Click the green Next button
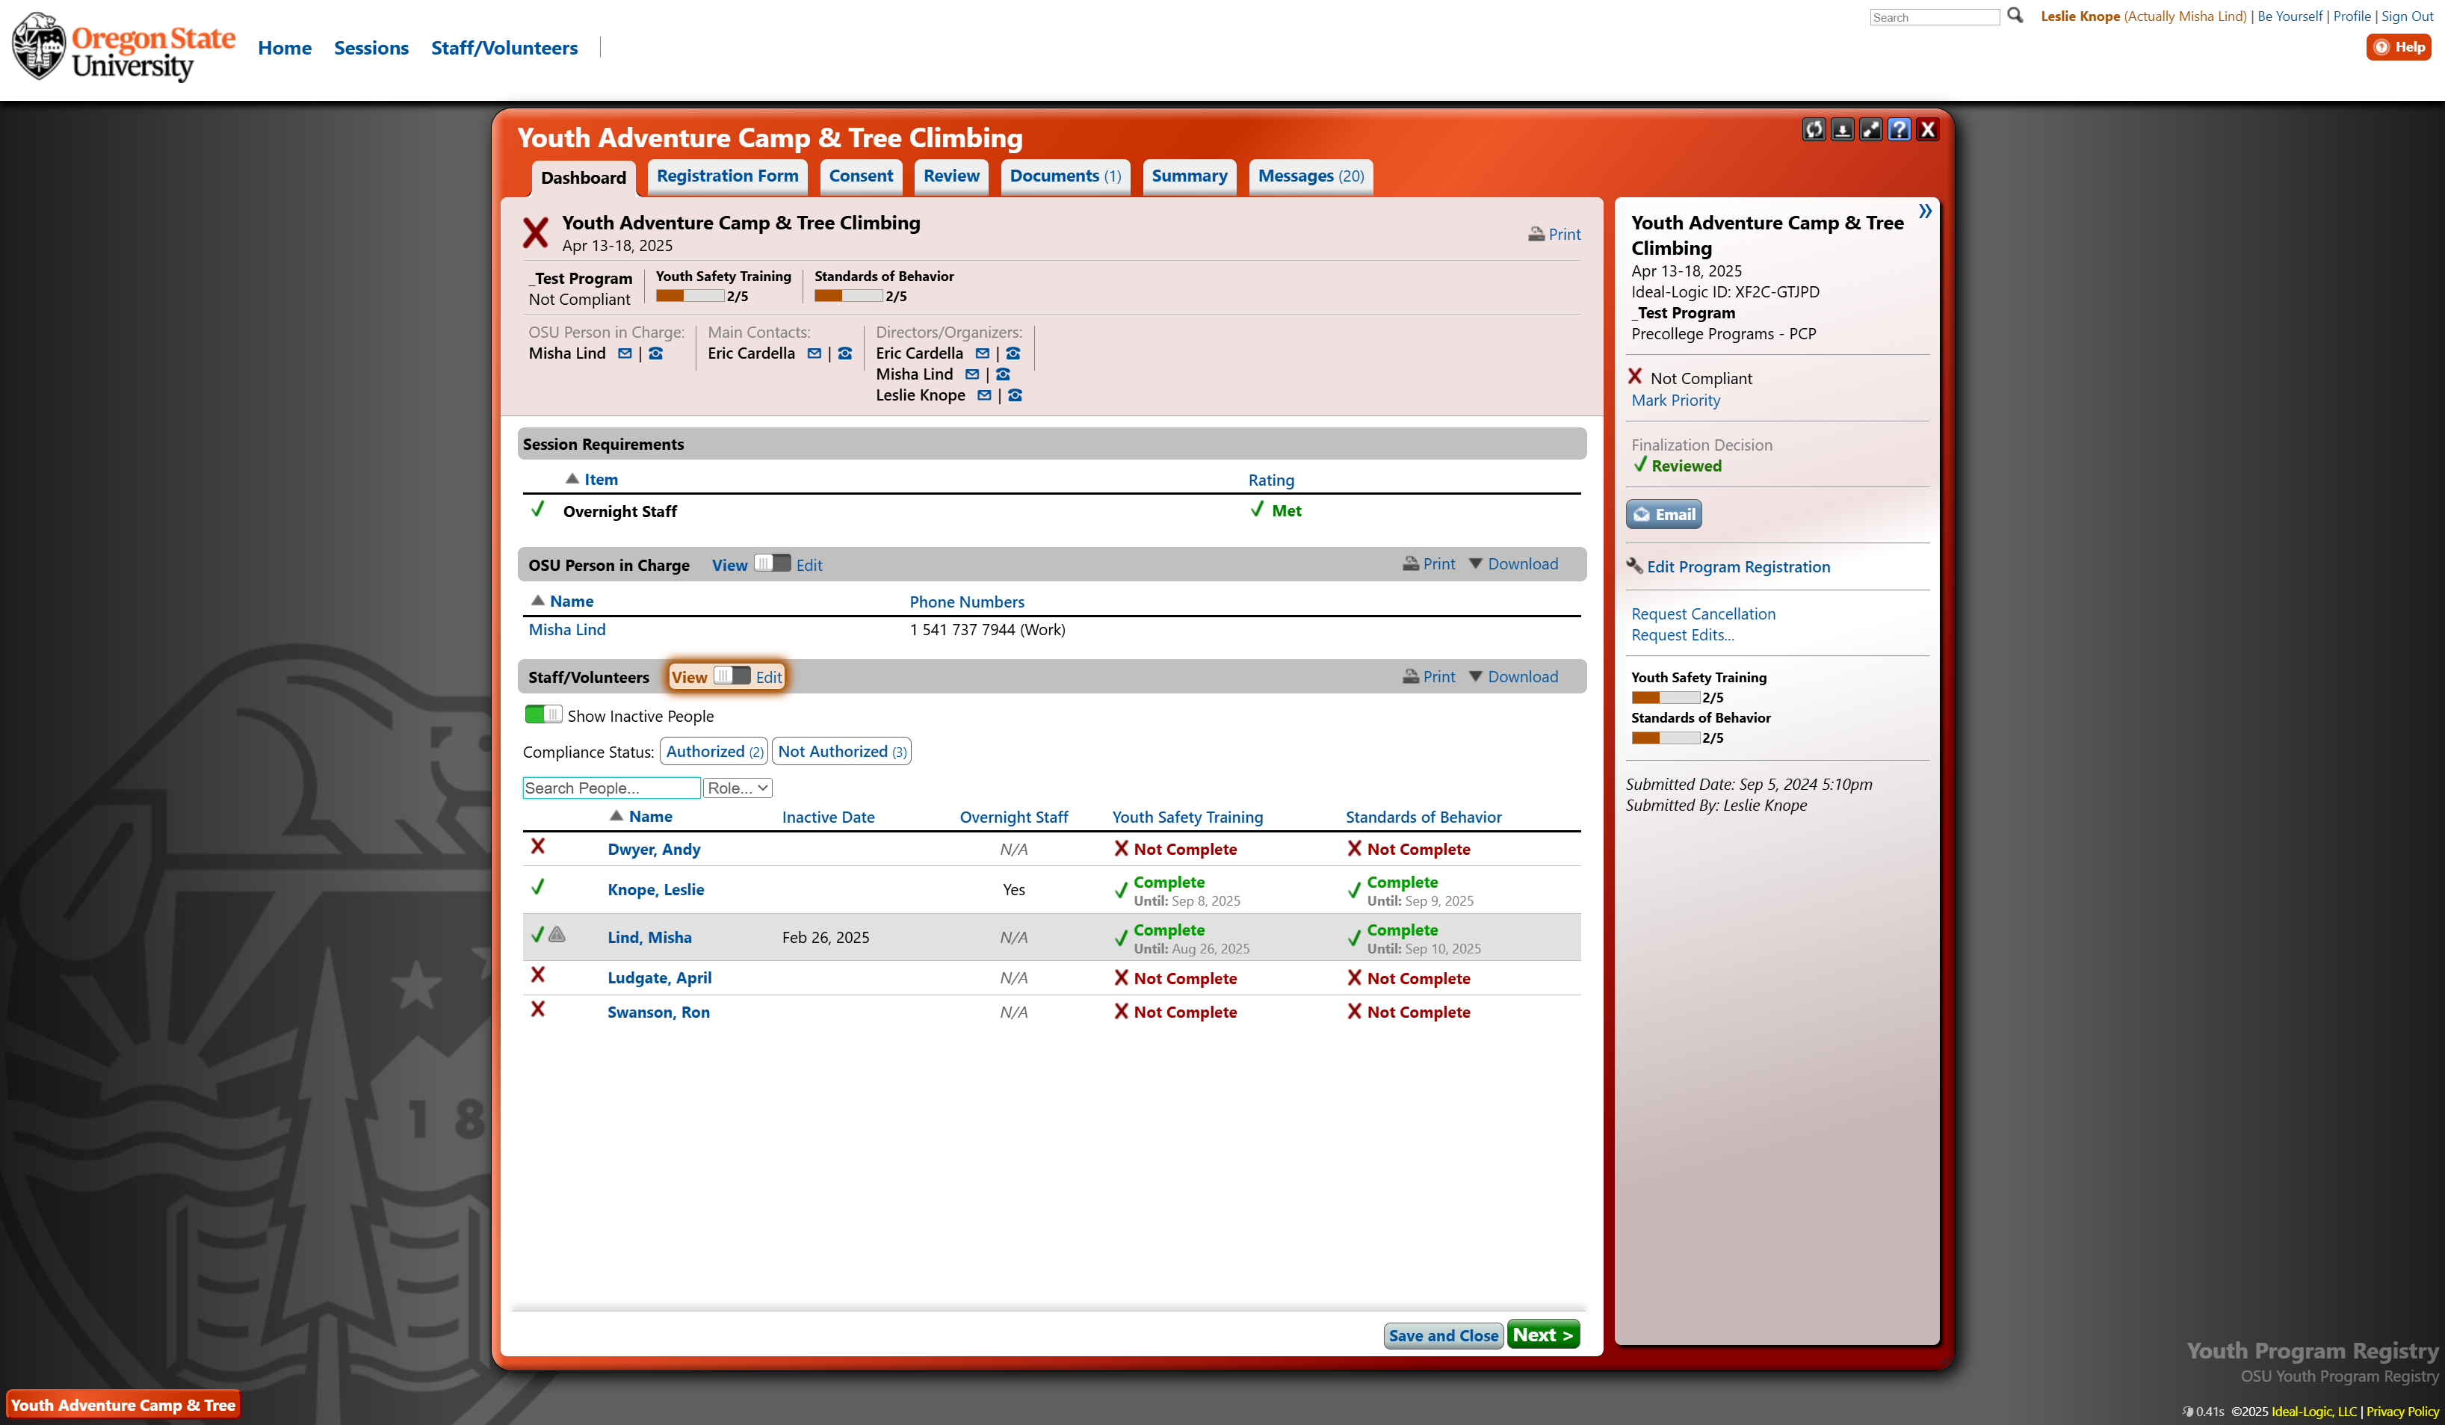This screenshot has width=2445, height=1425. (1542, 1335)
